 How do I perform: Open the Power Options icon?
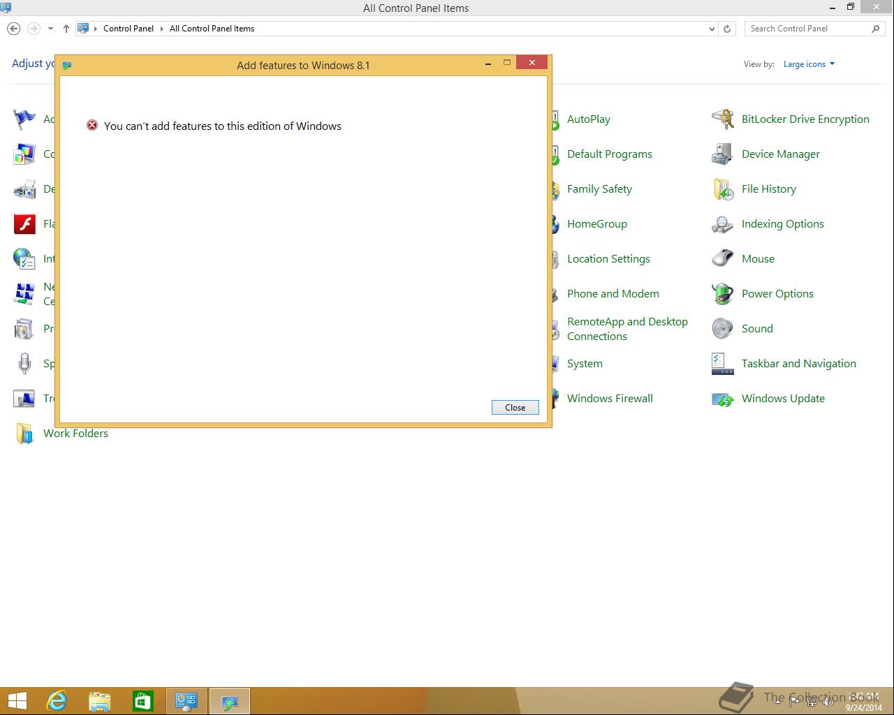point(722,294)
